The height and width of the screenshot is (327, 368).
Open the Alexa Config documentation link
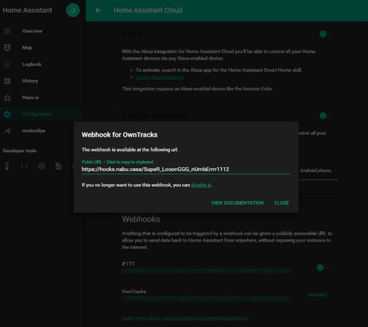point(160,77)
